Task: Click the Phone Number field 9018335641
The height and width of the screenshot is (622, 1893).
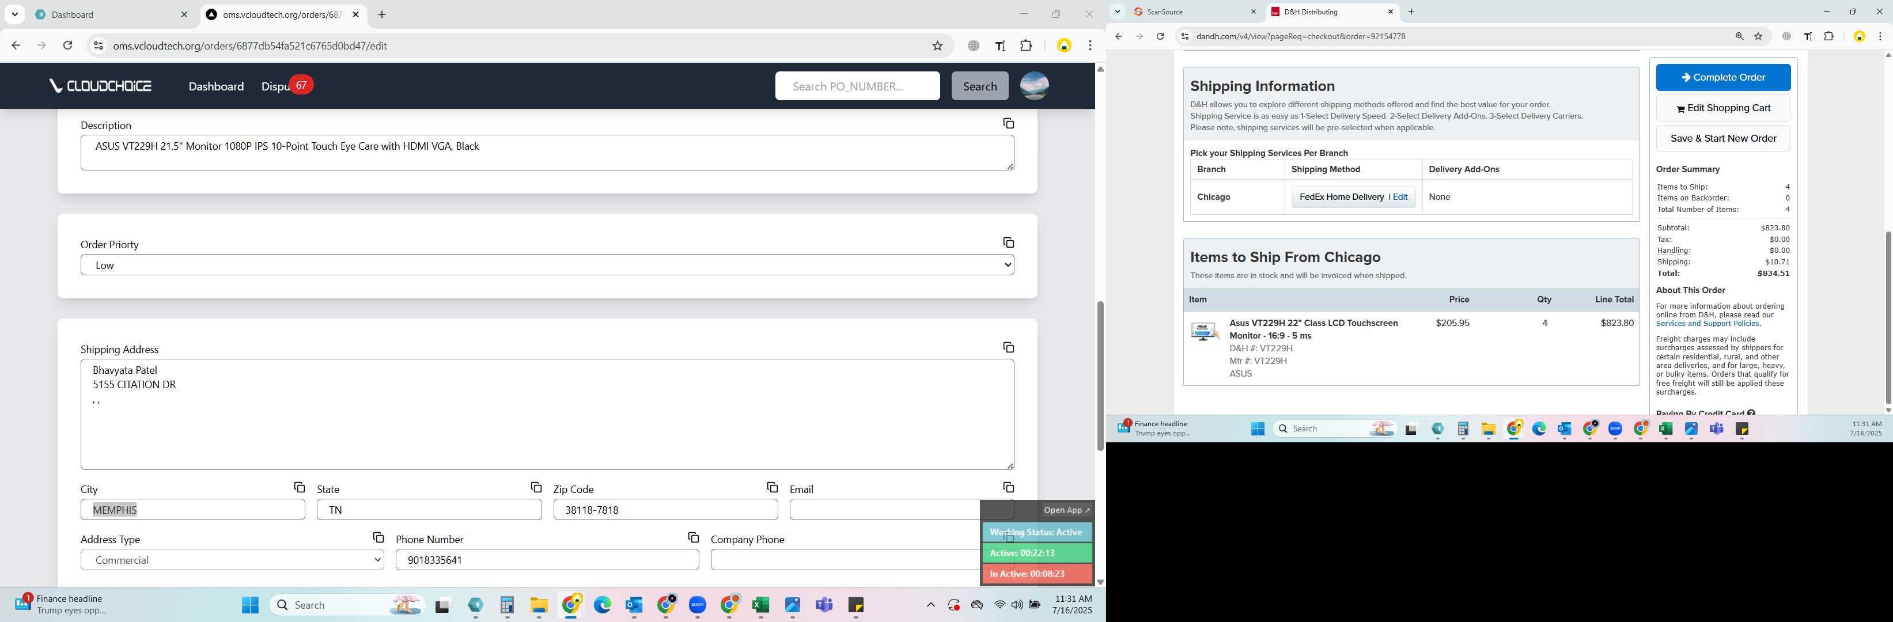Action: (x=547, y=560)
